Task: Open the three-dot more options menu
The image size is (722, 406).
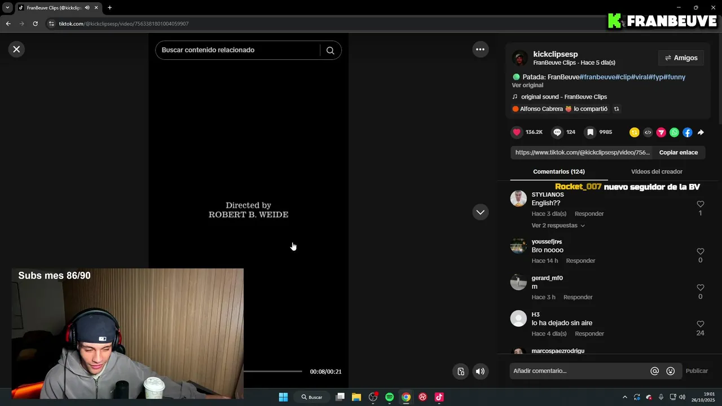Action: coord(480,49)
